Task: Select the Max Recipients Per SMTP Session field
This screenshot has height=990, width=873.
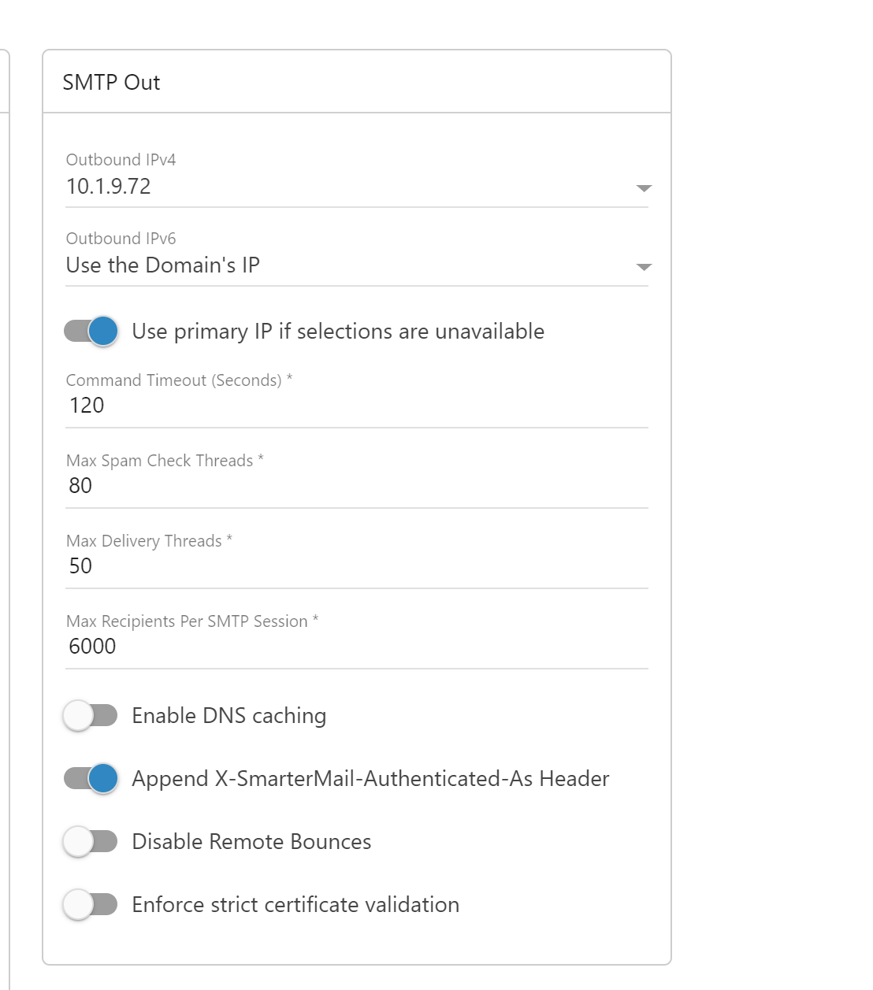Action: pos(356,647)
